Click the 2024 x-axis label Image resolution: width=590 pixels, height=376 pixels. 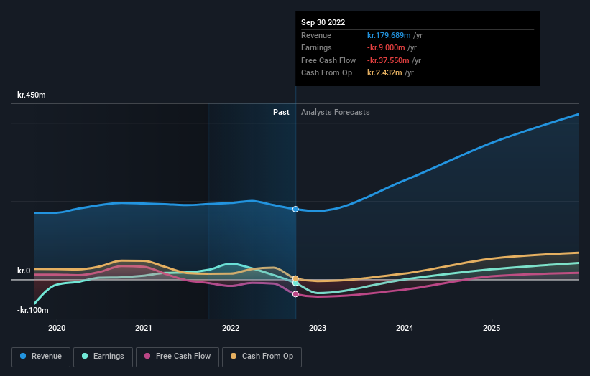[x=405, y=329]
